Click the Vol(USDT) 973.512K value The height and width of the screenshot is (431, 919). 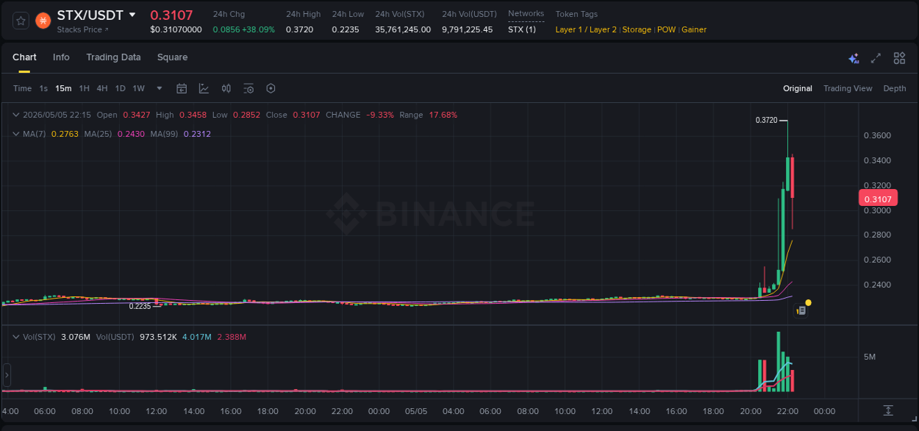pyautogui.click(x=158, y=337)
